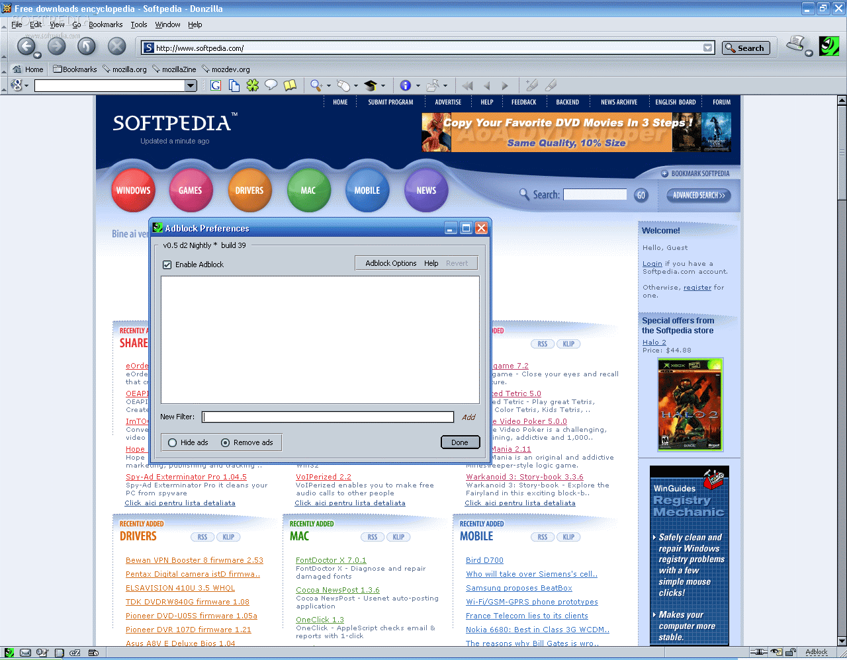Click the browser URL address field
The image size is (847, 660).
(x=428, y=48)
